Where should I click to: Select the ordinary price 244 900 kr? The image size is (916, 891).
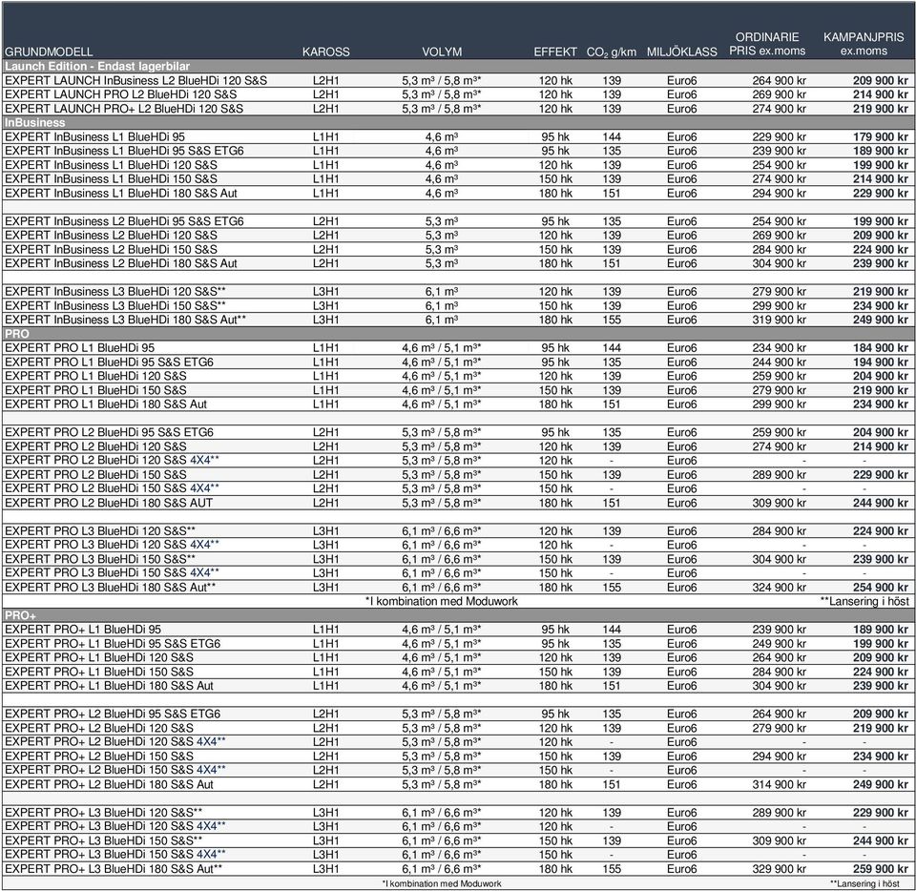[779, 362]
